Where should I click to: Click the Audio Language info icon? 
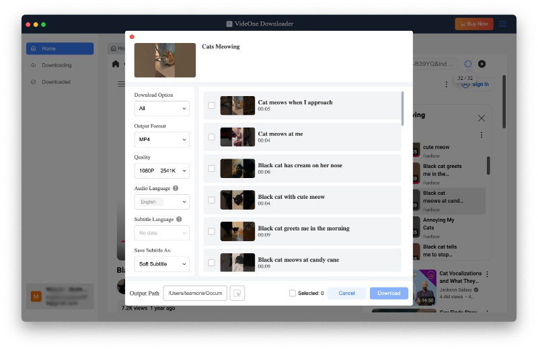pos(176,188)
